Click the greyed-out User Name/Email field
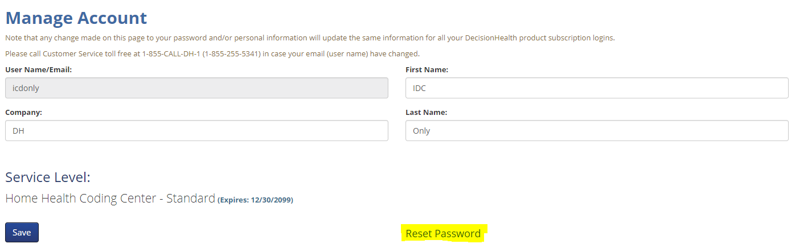The height and width of the screenshot is (252, 795). click(x=196, y=88)
